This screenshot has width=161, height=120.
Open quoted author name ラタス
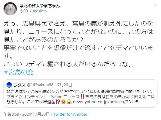point(20,85)
